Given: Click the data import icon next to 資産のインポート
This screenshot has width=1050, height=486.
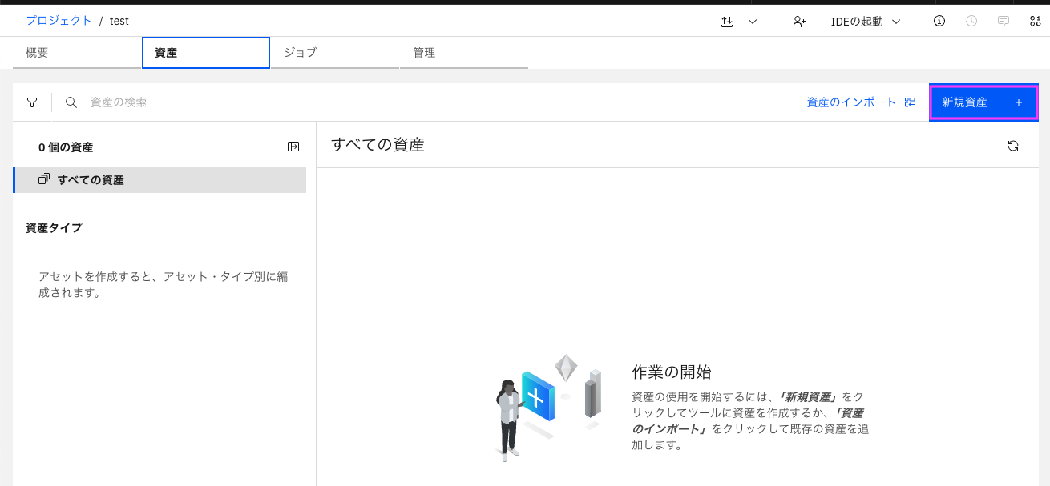Looking at the screenshot, I should point(910,102).
